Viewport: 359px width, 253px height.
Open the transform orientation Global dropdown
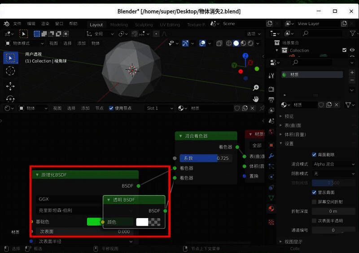(100, 34)
